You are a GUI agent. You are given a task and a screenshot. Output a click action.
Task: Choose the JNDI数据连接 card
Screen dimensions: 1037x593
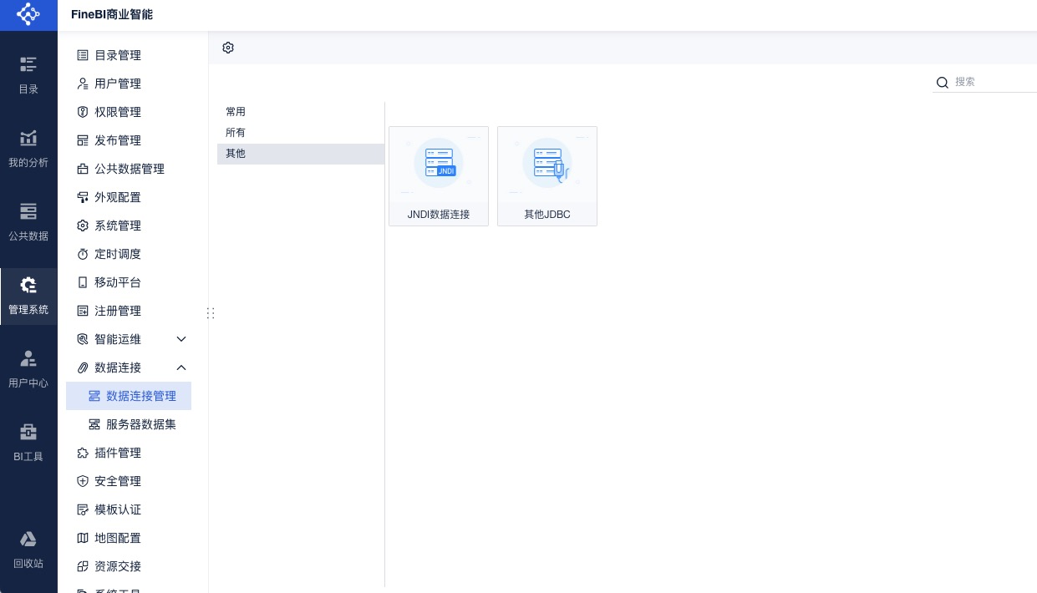tap(439, 176)
